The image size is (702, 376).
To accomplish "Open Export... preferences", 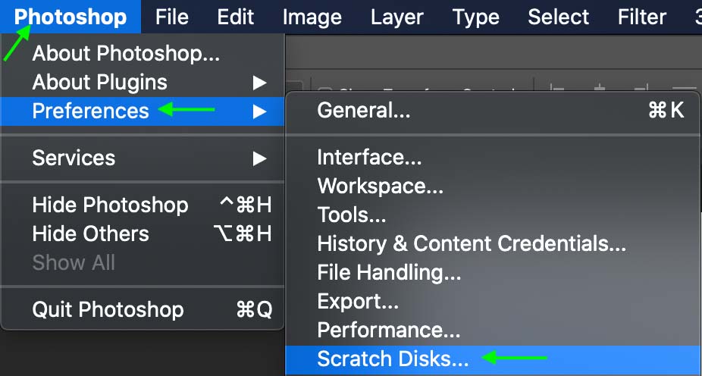I will coord(492,301).
